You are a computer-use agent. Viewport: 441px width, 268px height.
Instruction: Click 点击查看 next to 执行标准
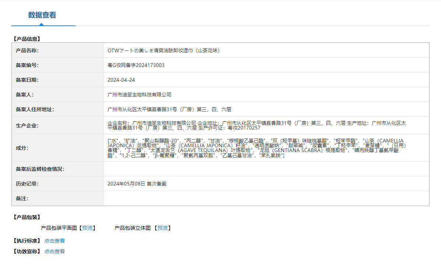coord(54,241)
